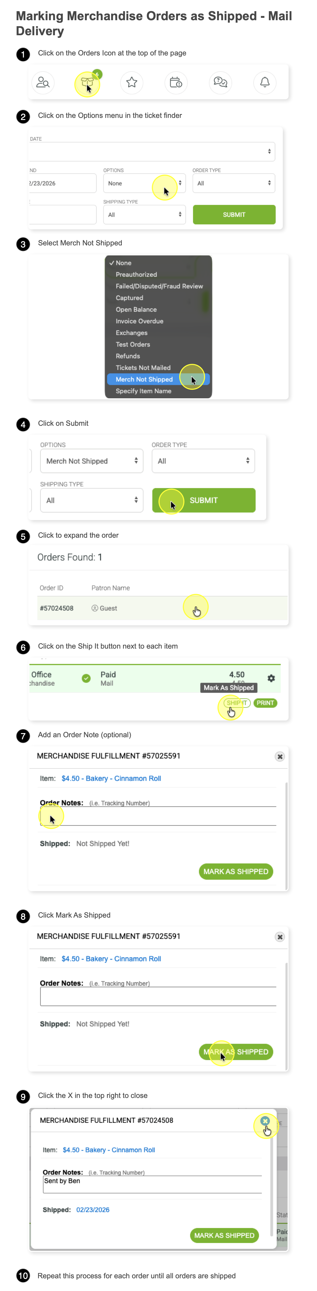Click the Order Notes field reading Sent by Ben
317x1291 pixels.
[x=152, y=1185]
